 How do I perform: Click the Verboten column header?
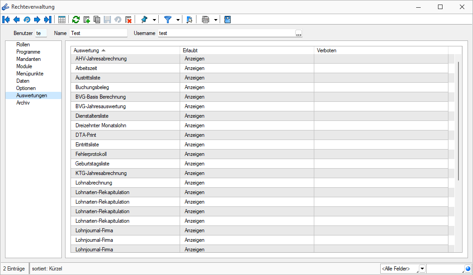pyautogui.click(x=381, y=50)
